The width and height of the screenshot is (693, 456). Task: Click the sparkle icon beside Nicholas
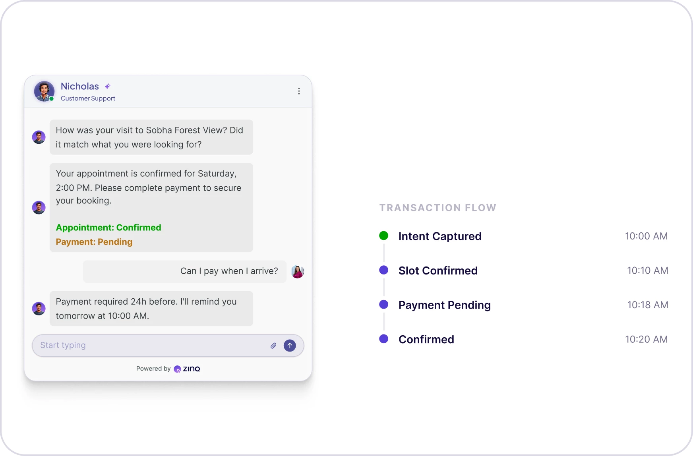point(107,86)
